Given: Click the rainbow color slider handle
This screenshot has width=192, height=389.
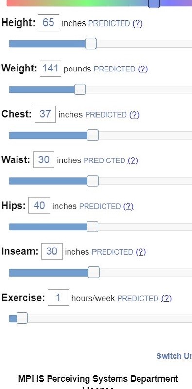Looking at the screenshot, I should coord(154,3).
